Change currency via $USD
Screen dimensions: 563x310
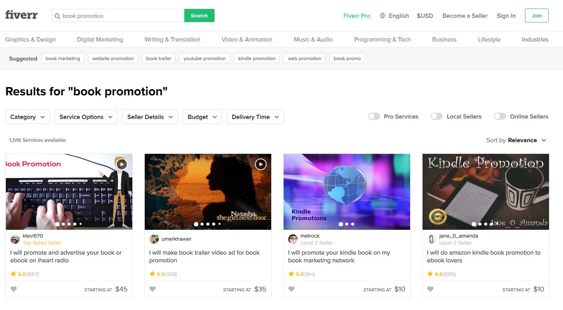425,16
